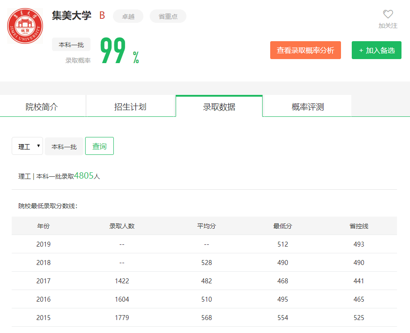Click the 卓越 tag badge

pos(128,17)
